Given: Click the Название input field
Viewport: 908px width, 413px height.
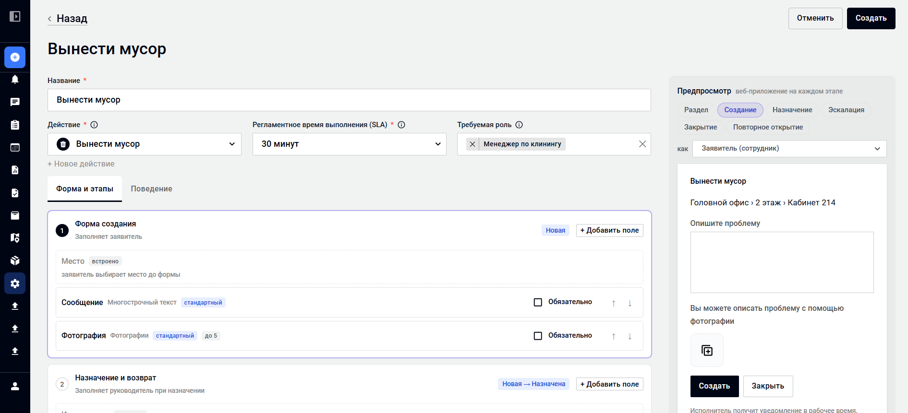Looking at the screenshot, I should [349, 100].
